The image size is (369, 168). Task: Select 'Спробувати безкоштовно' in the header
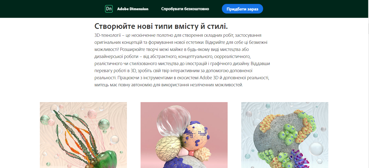(x=185, y=9)
